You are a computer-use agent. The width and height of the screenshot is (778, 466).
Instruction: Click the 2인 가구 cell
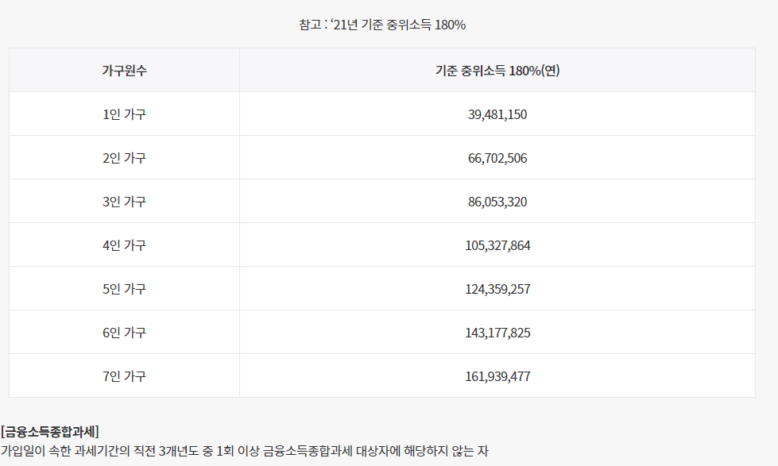click(x=123, y=157)
